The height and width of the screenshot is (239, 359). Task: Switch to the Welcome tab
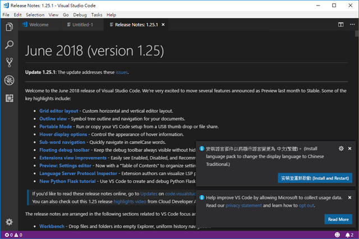[39, 25]
